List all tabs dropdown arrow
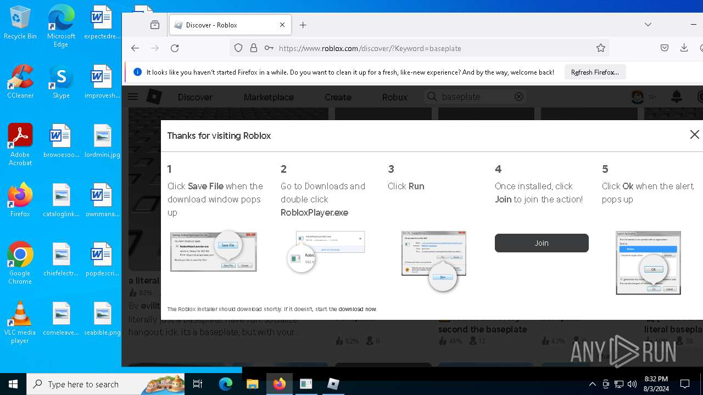Viewport: 703px width, 395px height. [x=648, y=25]
